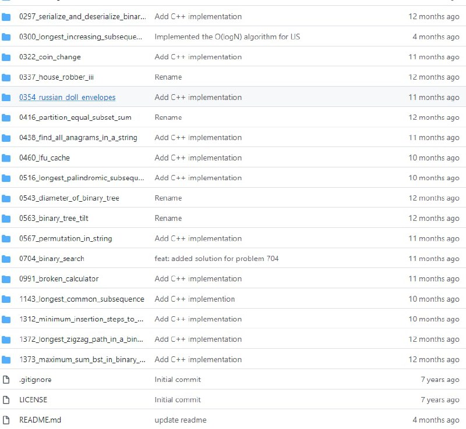Click folder icon next to 0991_broken_calculator
This screenshot has width=466, height=429.
pos(6,279)
